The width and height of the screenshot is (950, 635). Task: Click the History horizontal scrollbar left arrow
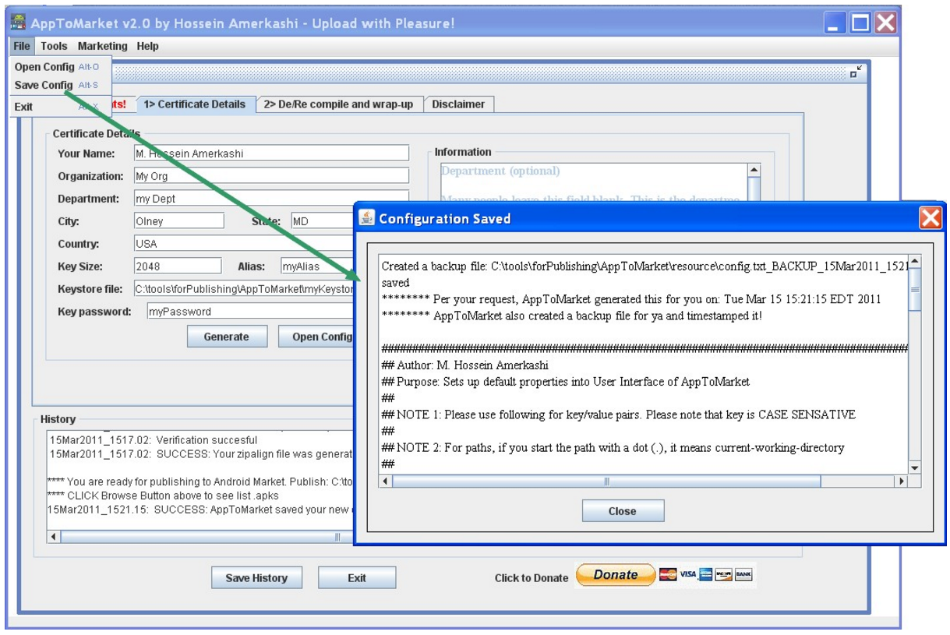54,537
